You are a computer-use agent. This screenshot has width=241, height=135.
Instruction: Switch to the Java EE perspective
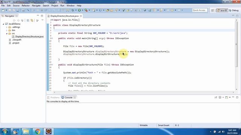click(x=222, y=10)
